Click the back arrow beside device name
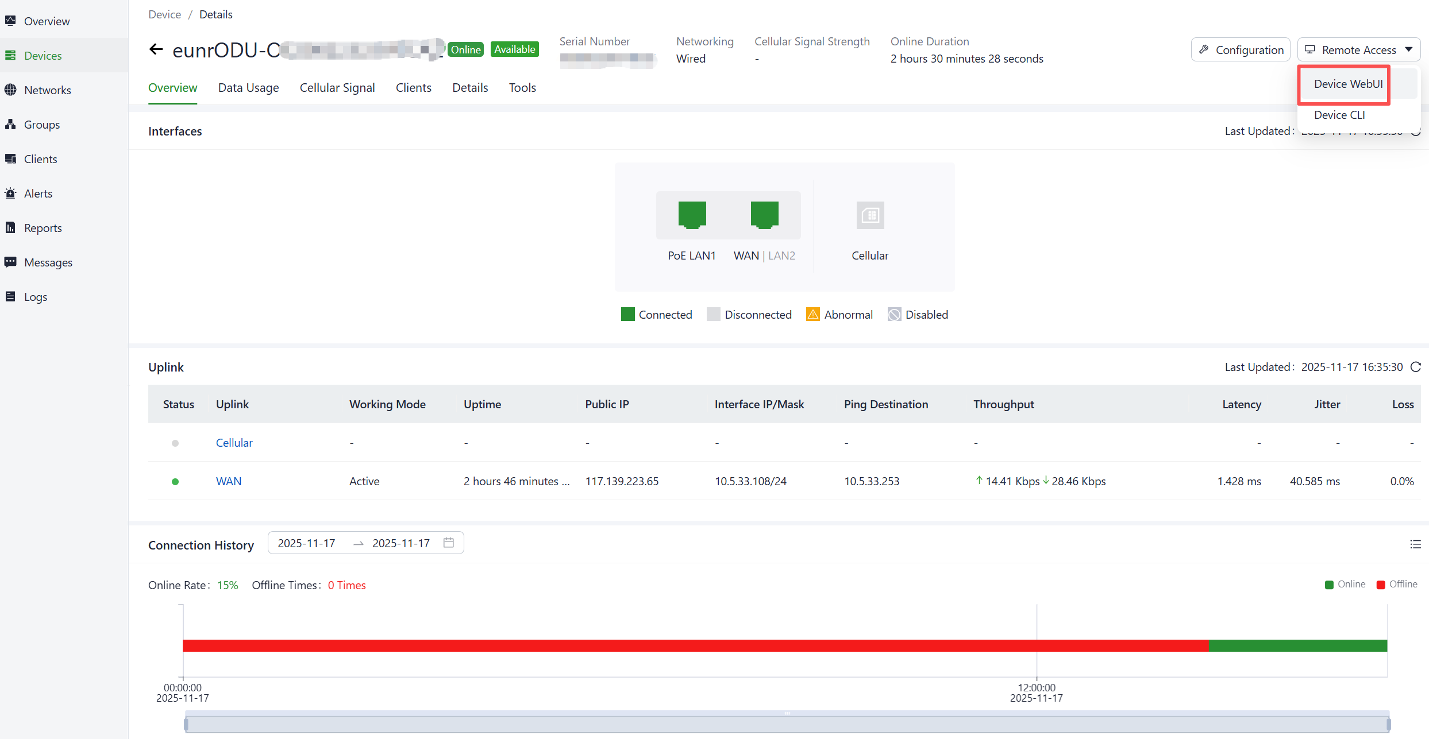 click(156, 49)
